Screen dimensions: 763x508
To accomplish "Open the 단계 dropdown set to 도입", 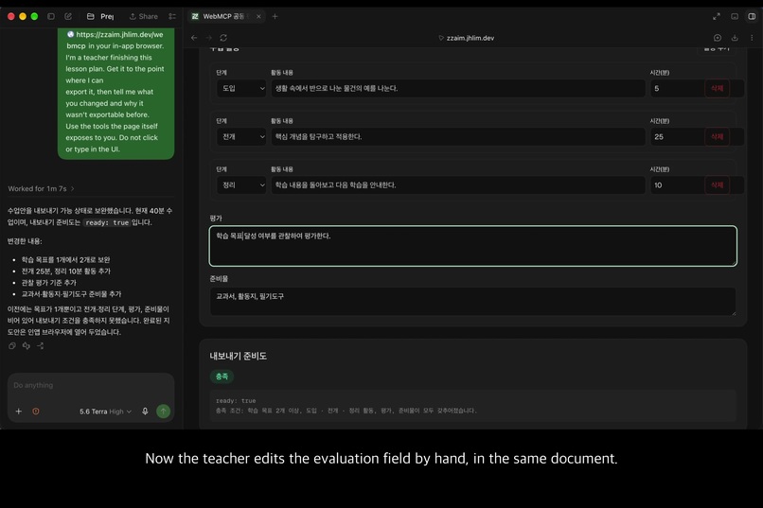I will coord(241,89).
